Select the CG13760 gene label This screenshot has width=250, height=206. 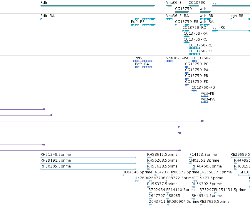coord(197,3)
